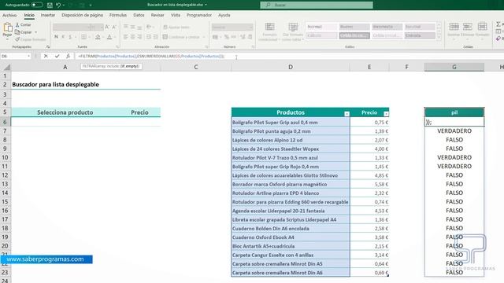This screenshot has width=504, height=283.
Task: Open the Ayuda tab
Action: pyautogui.click(x=224, y=15)
